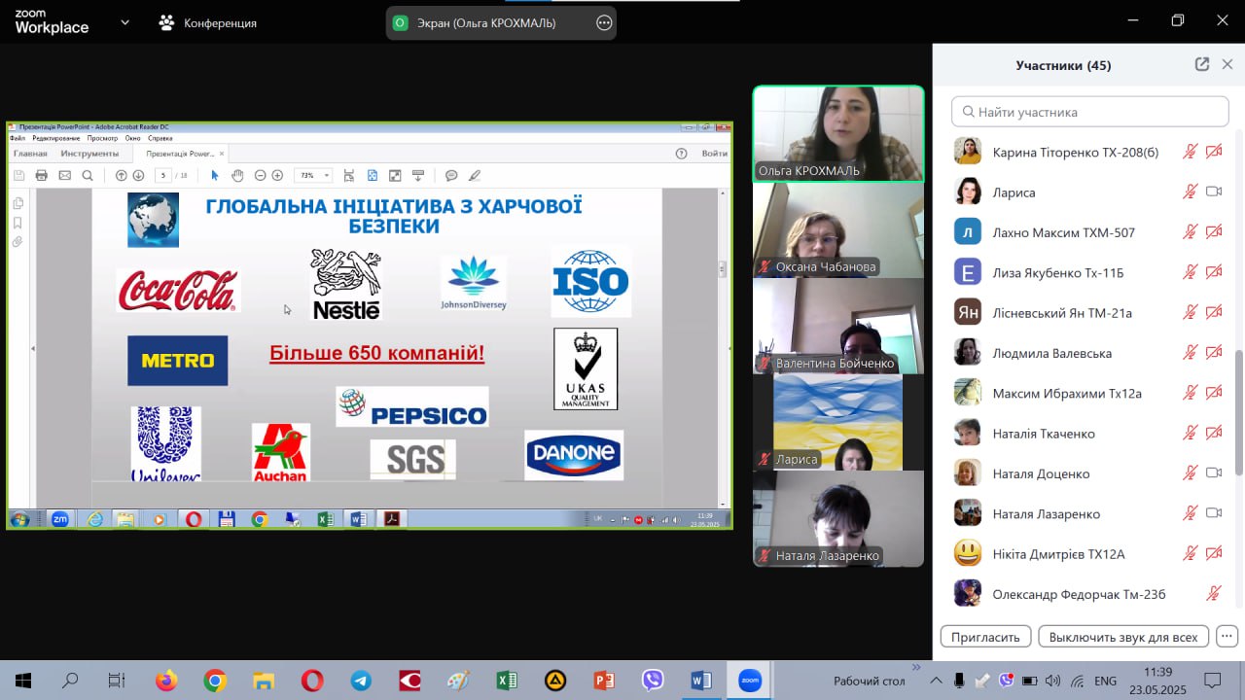Click print icon in shared Acrobat toolbar
The image size is (1245, 700).
[x=42, y=175]
